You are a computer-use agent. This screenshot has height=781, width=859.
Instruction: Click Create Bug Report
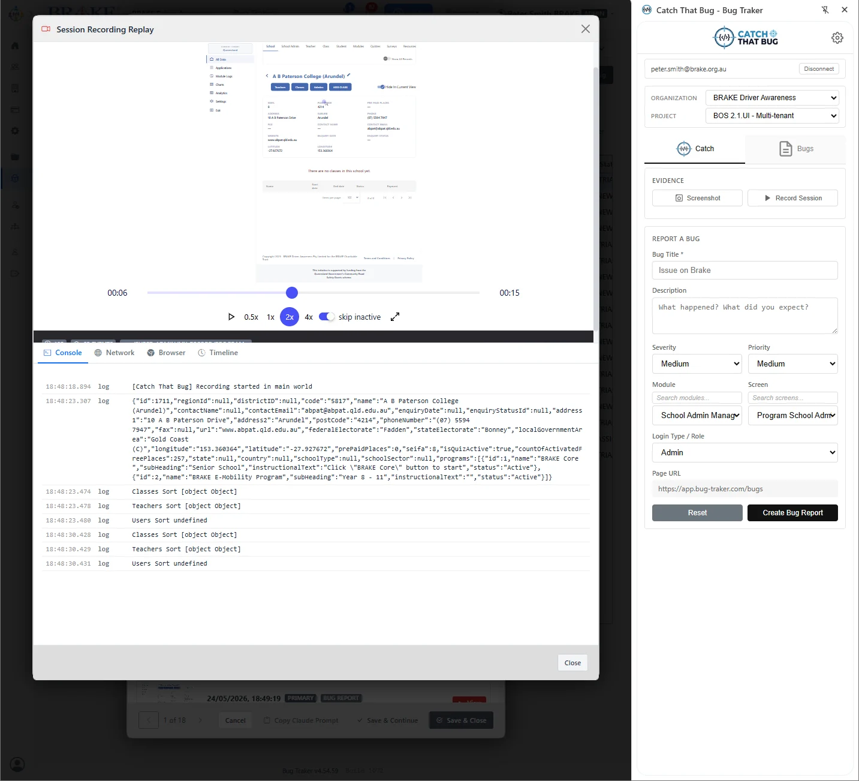pos(792,513)
